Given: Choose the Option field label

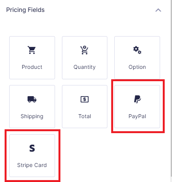Looking at the screenshot, I should pyautogui.click(x=137, y=67).
